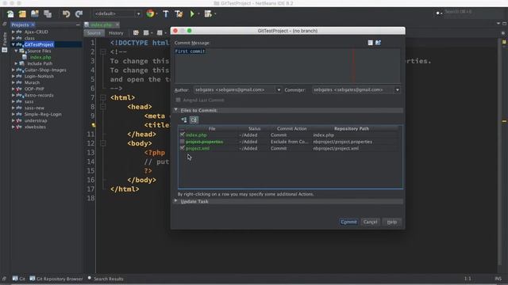
Task: Click the lightbulb hint on line 10
Action: pos(94,125)
